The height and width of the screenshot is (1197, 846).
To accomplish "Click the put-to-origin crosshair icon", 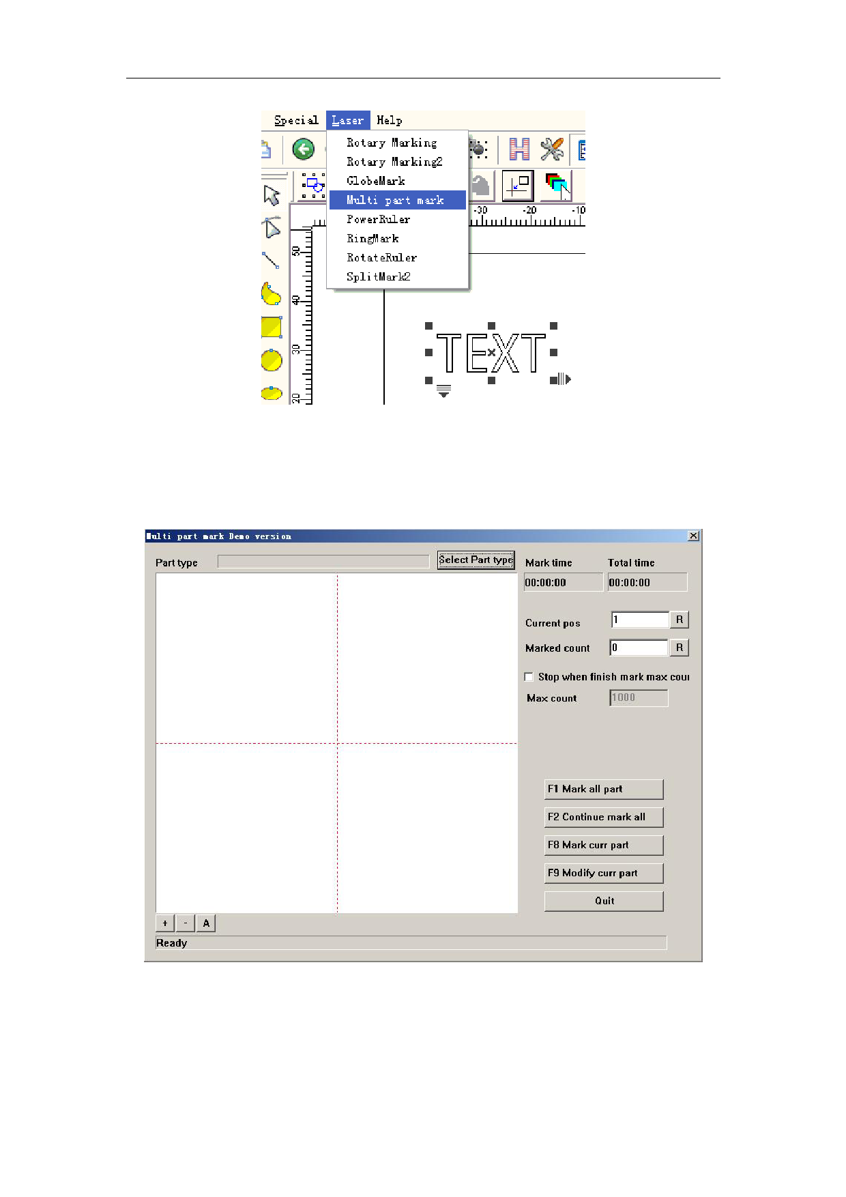I will [x=518, y=186].
